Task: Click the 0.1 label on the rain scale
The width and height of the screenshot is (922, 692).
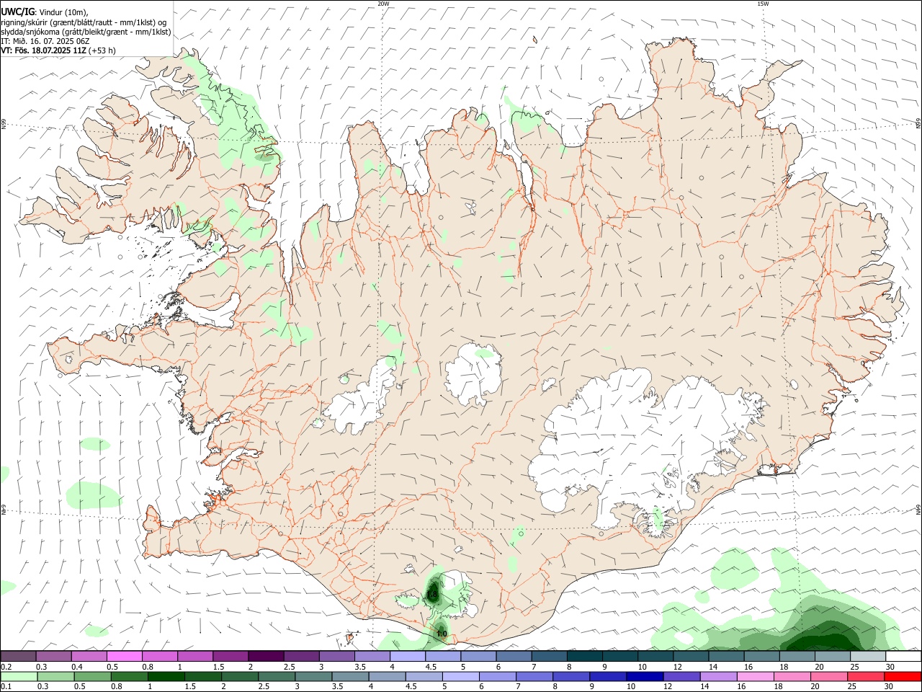Action: click(x=6, y=687)
